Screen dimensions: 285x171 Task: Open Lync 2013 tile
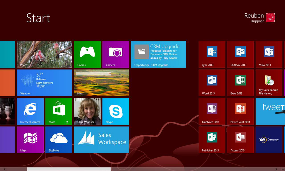[212, 54]
